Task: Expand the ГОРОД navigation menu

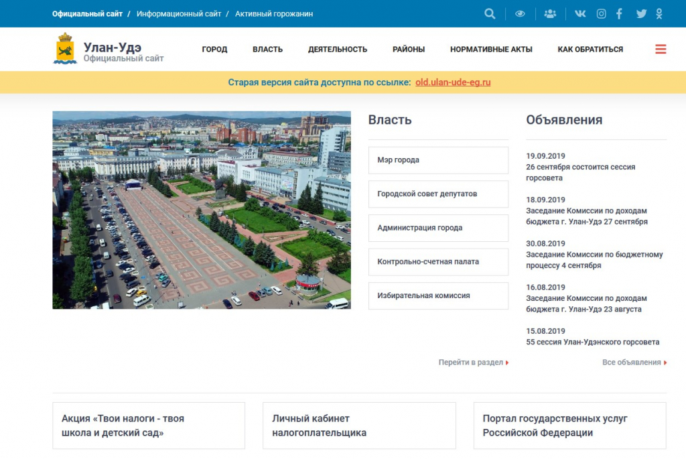Action: point(214,49)
